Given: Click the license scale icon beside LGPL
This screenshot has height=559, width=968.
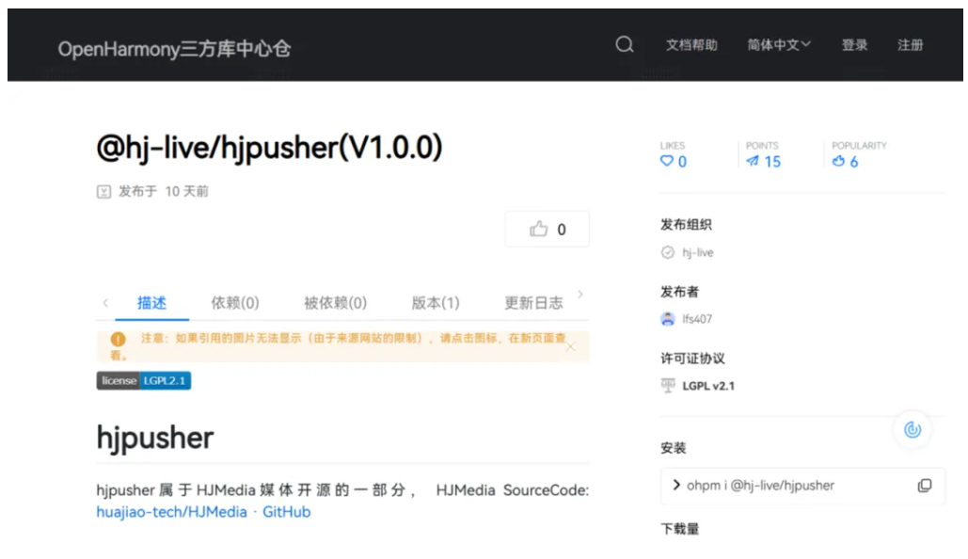Looking at the screenshot, I should click(x=668, y=386).
